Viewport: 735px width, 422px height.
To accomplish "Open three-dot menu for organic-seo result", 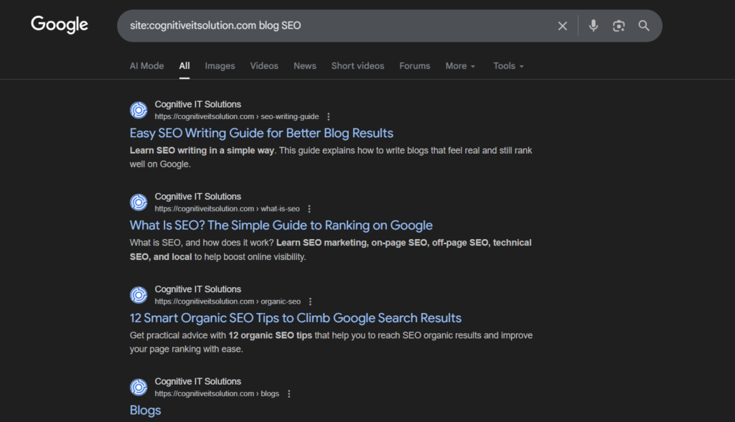I will [x=310, y=301].
